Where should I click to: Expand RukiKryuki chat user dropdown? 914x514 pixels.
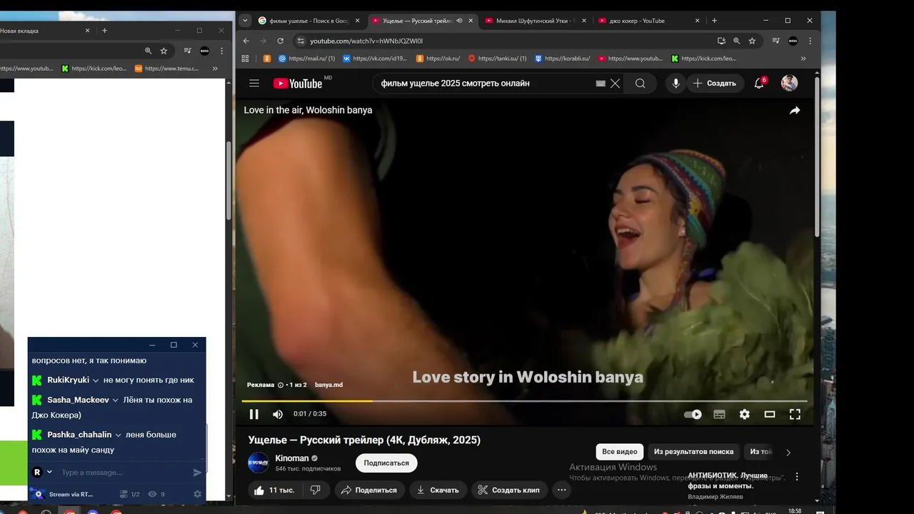[95, 381]
